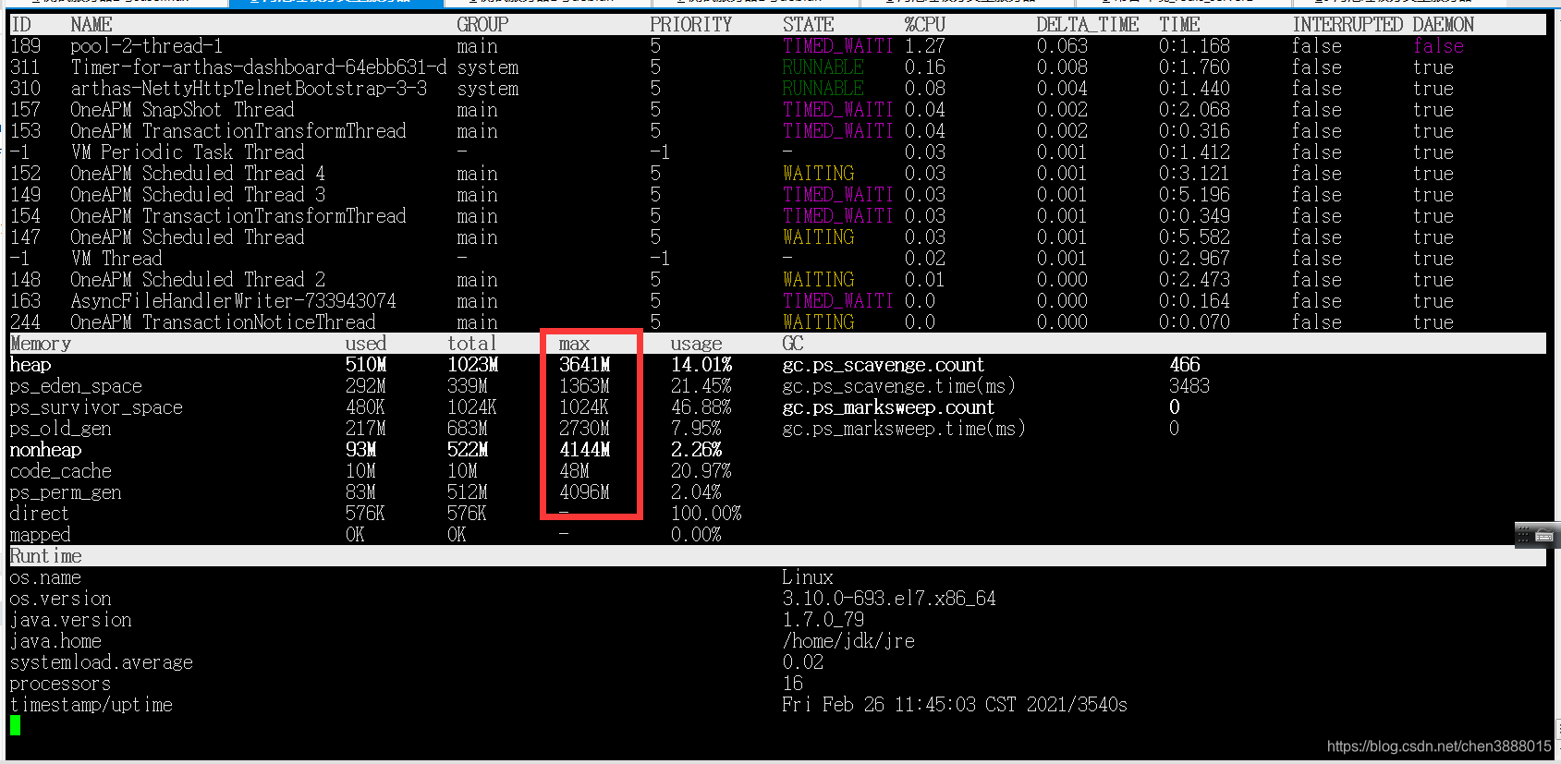Image resolution: width=1561 pixels, height=764 pixels.
Task: Click scavenge time value 3483
Action: pos(1189,386)
